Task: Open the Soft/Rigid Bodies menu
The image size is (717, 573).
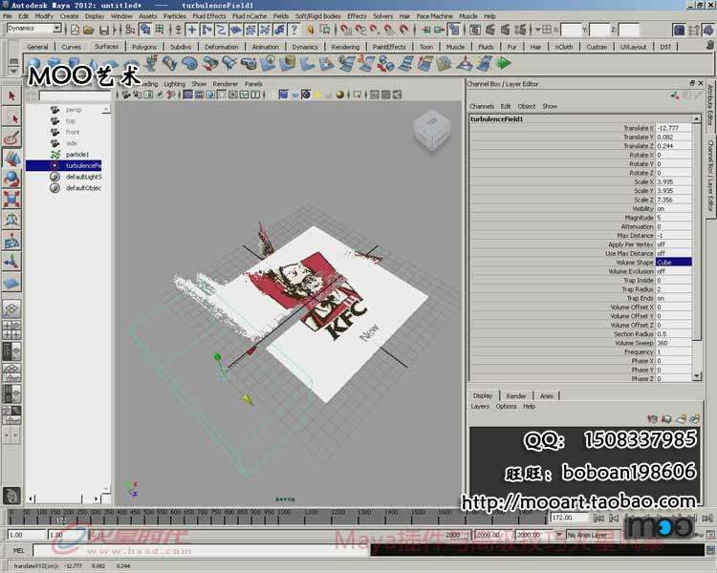Action: (317, 16)
